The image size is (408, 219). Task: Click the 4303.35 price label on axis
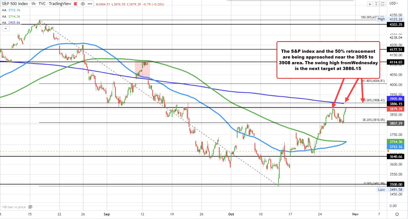396,24
